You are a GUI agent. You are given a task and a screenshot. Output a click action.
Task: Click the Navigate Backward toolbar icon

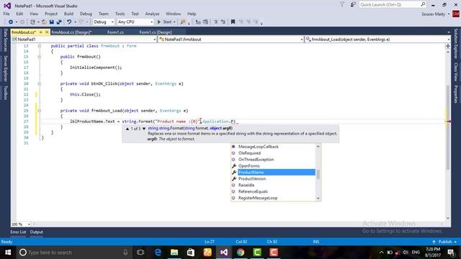pyautogui.click(x=11, y=22)
